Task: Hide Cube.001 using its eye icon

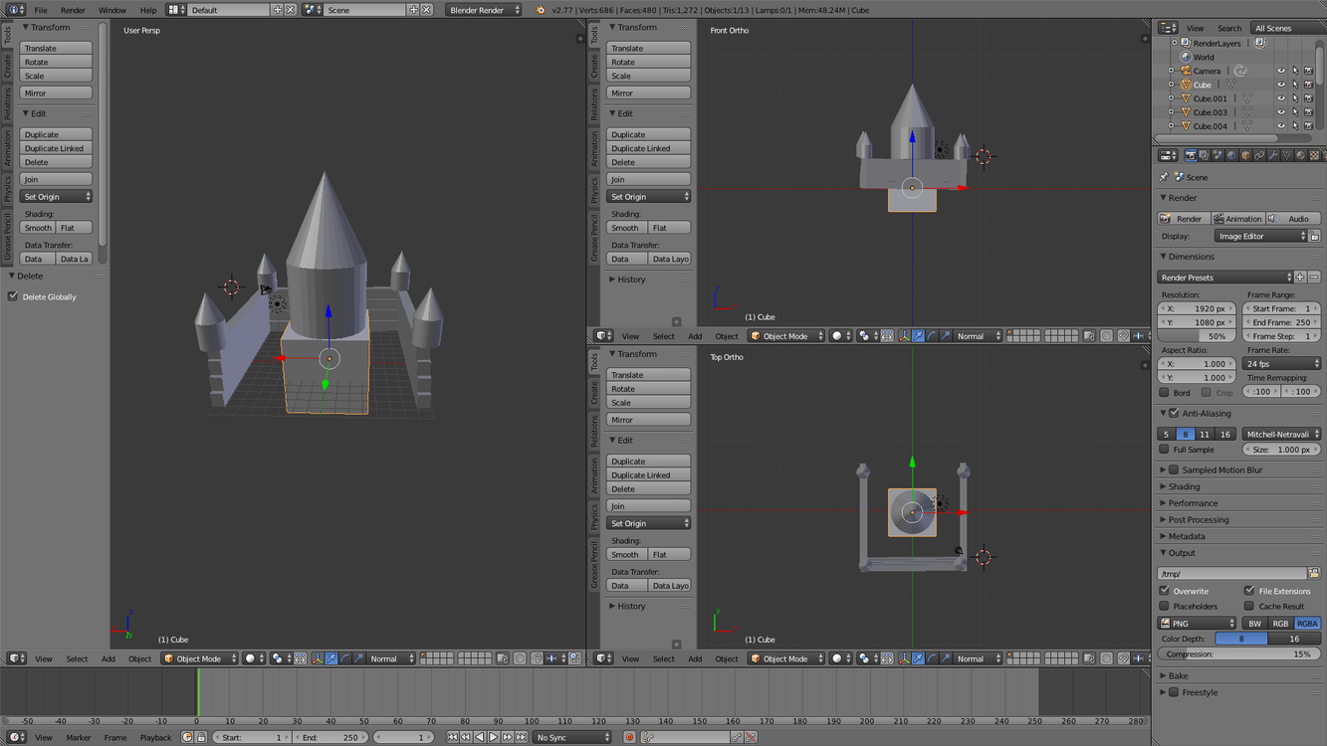Action: [1281, 98]
